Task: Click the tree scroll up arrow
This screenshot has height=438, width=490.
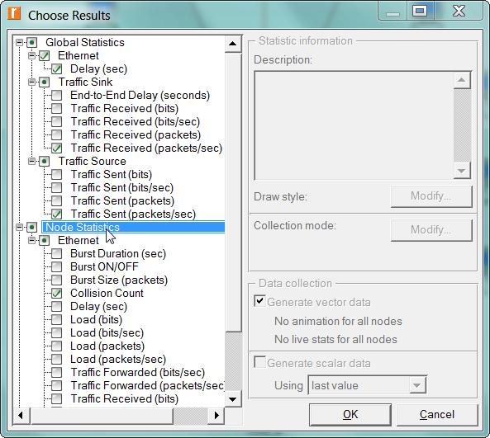Action: 233,44
